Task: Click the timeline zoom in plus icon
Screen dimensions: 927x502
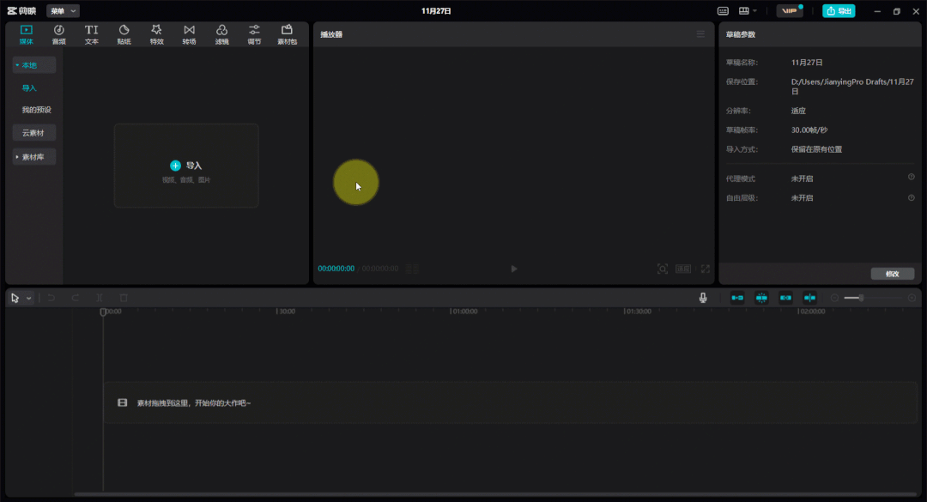Action: click(912, 298)
